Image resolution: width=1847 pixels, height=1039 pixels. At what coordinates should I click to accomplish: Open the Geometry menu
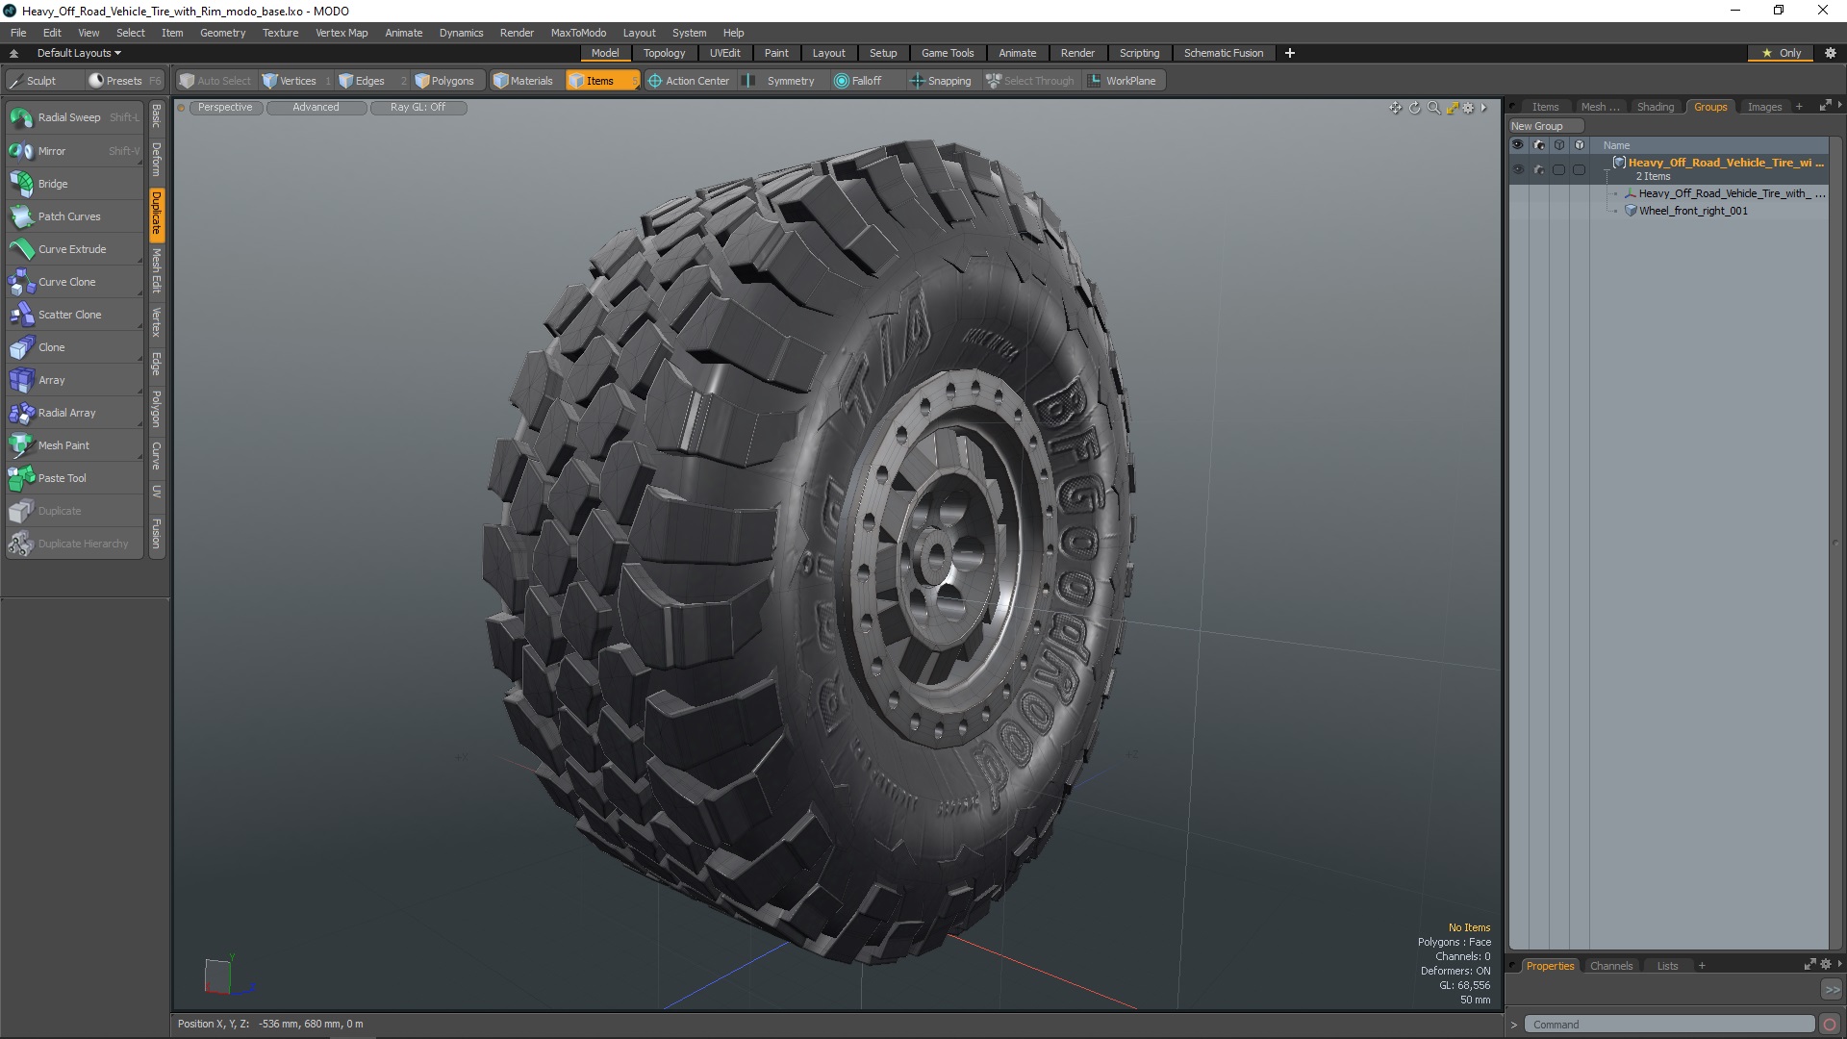222,33
